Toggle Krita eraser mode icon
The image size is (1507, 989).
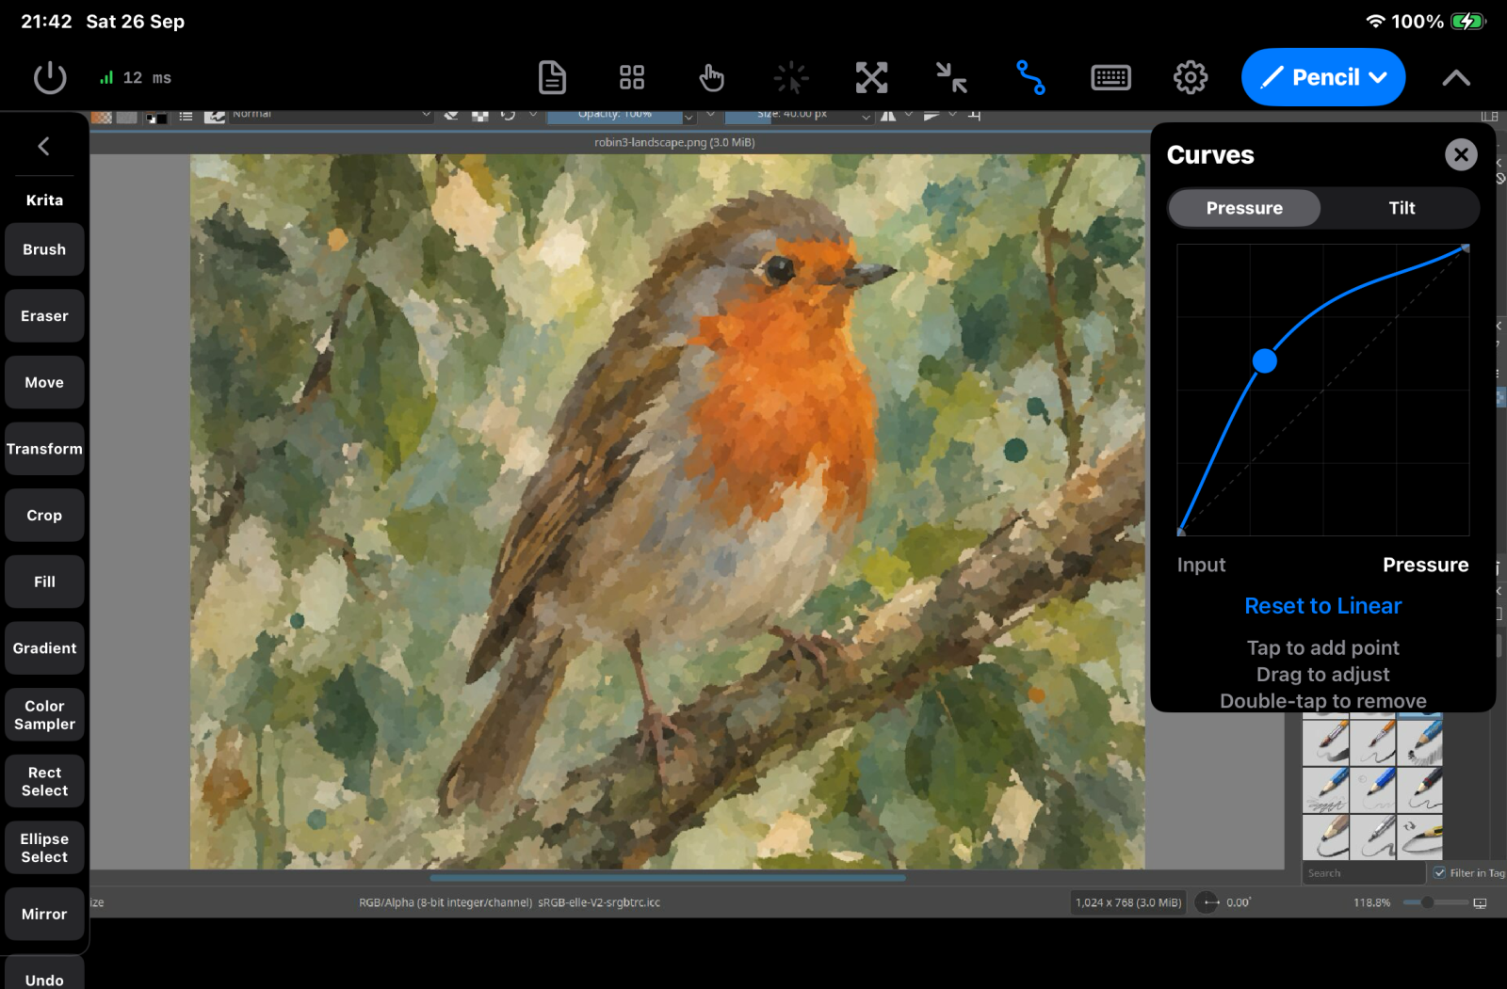click(x=452, y=116)
